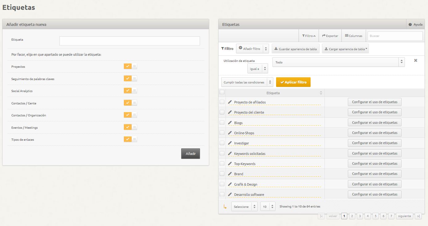Click the Keywords solicitadas label text
Screen dimensions: 428x226
[250, 154]
